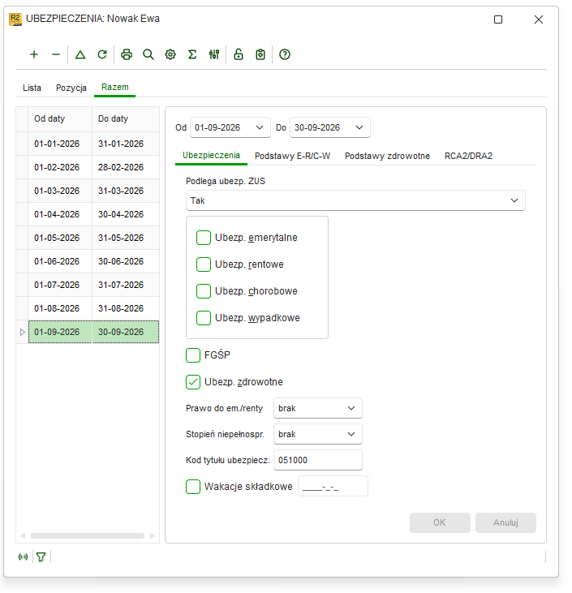Screen dimensions: 572x593
Task: Enable Ubezp. emerytalne checkbox
Action: point(204,238)
